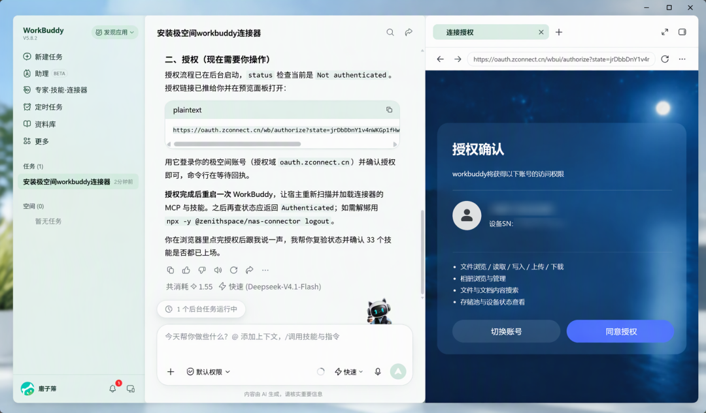Image resolution: width=706 pixels, height=413 pixels.
Task: Close the 连接授权 tab
Action: pos(541,33)
